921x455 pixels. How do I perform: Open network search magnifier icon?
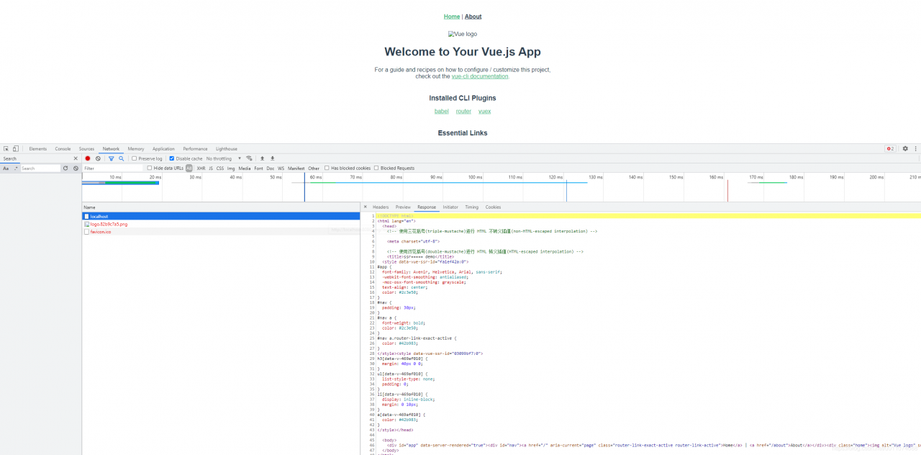point(121,158)
